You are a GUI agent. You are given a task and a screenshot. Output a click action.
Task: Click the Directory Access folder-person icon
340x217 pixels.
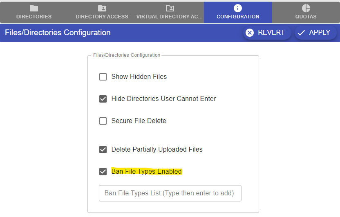102,8
